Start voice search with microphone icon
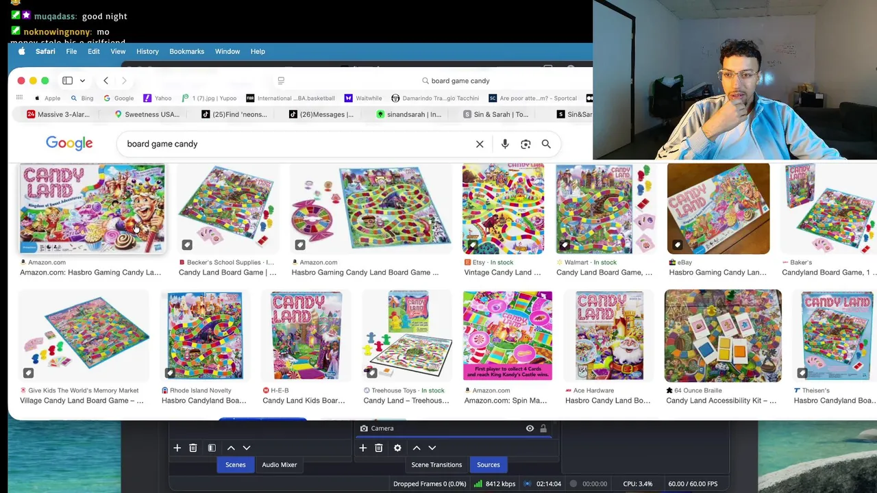This screenshot has height=493, width=877. pyautogui.click(x=505, y=144)
